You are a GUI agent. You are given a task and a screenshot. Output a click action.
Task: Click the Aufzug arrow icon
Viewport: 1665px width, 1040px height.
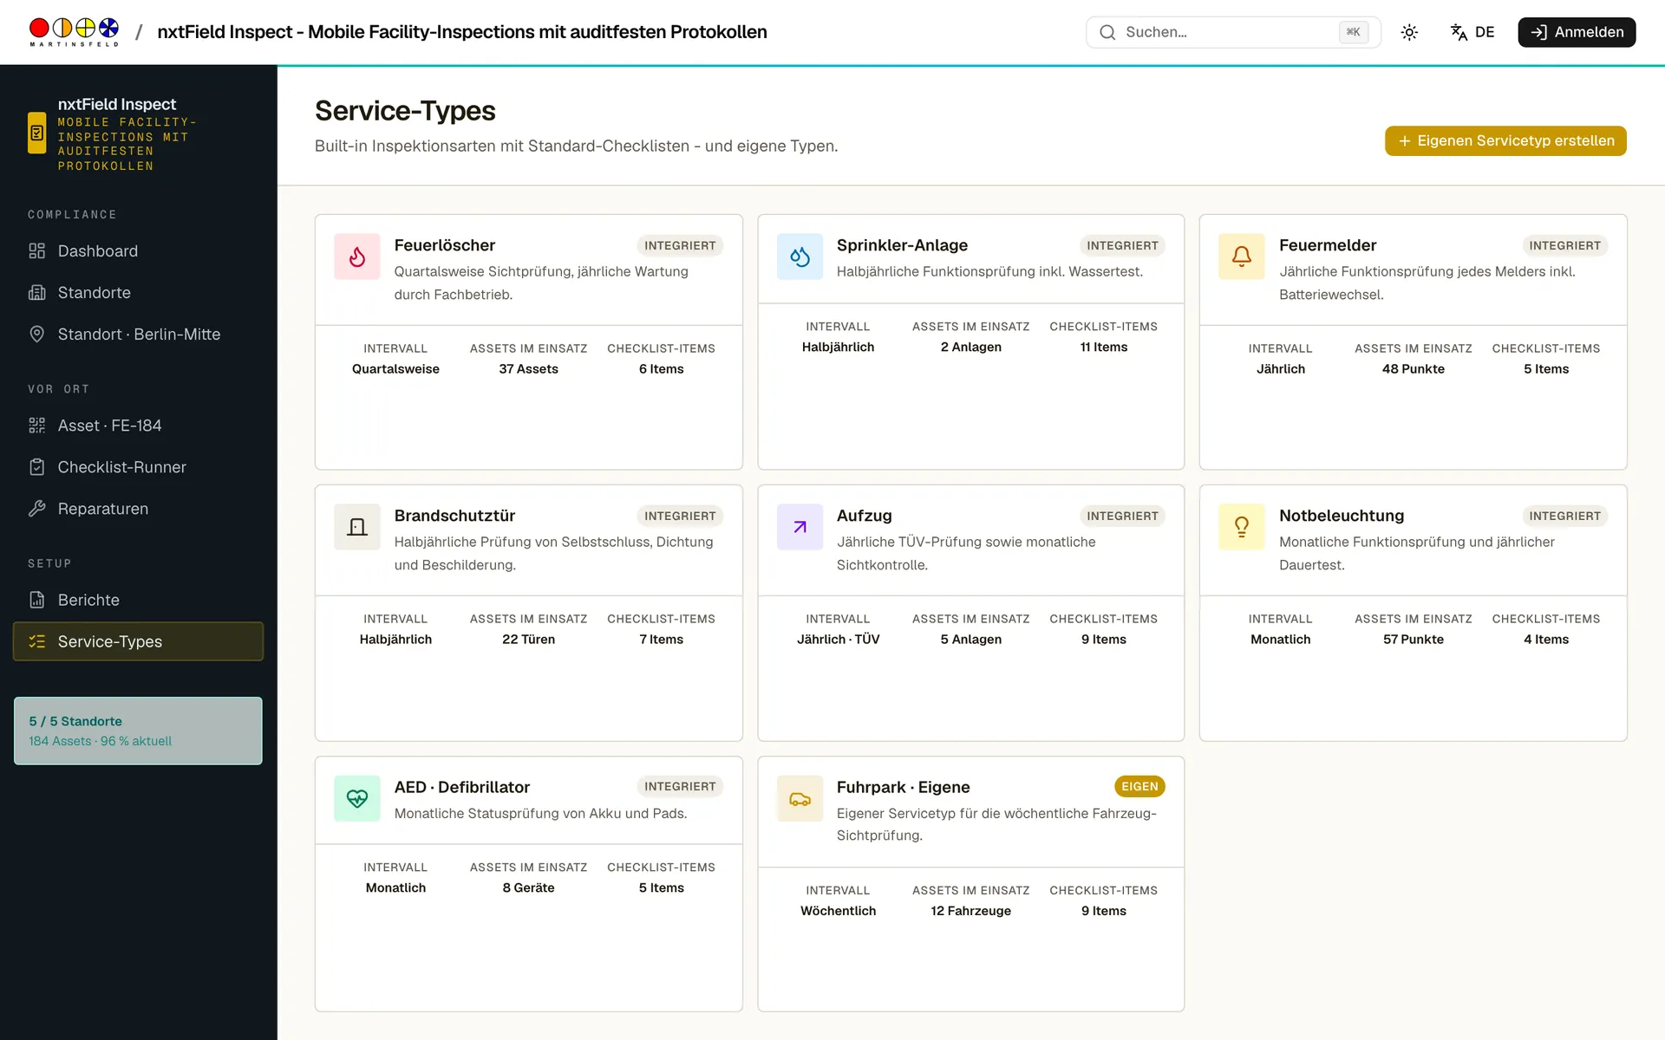pyautogui.click(x=800, y=527)
